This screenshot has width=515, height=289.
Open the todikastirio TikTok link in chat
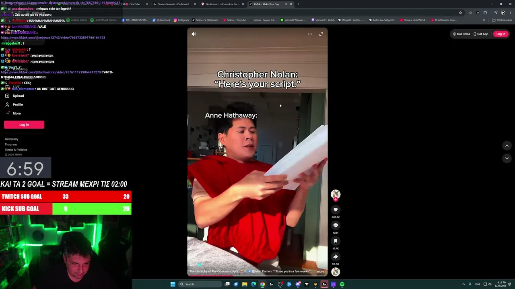51,72
